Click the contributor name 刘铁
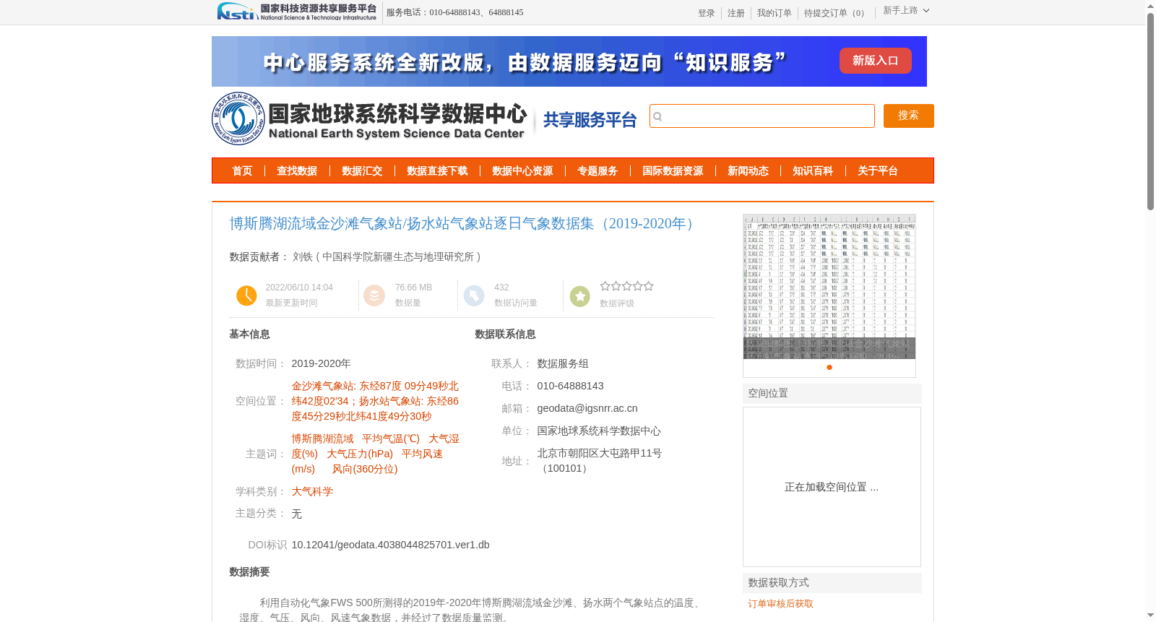Image resolution: width=1156 pixels, height=622 pixels. pos(303,256)
